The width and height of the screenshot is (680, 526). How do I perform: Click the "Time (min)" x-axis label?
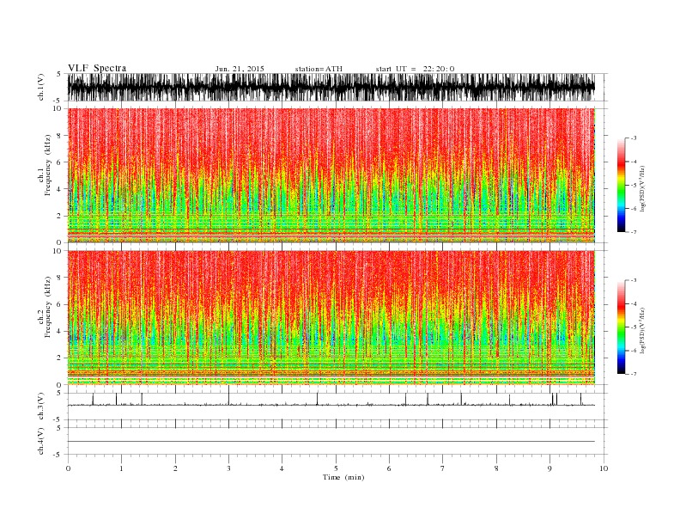[x=343, y=477]
